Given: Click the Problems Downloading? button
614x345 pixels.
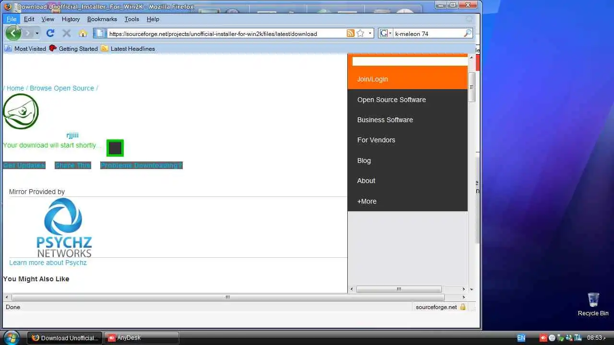Looking at the screenshot, I should tap(142, 165).
